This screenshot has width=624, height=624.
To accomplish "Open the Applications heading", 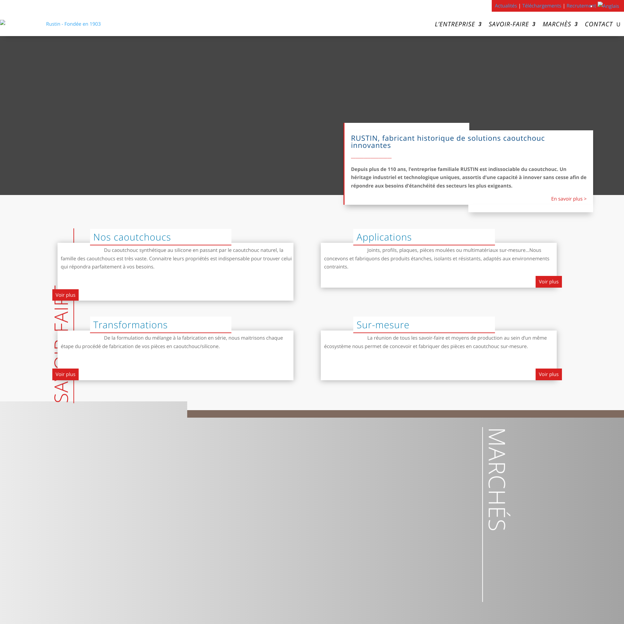I will coord(384,237).
